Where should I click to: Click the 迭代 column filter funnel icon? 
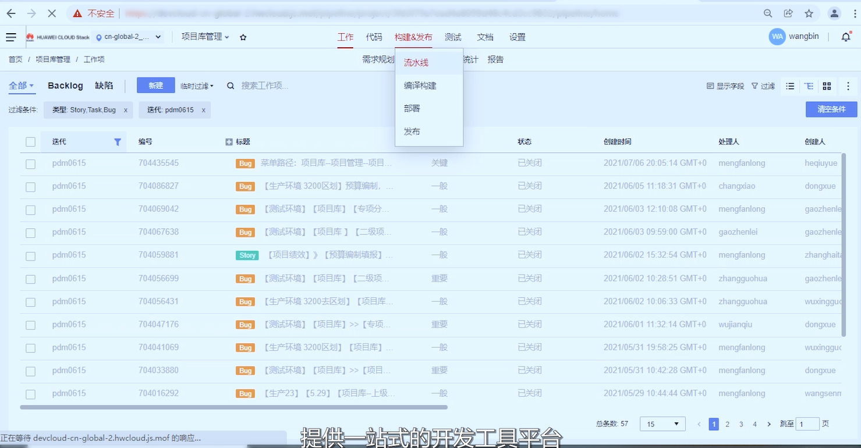[118, 142]
